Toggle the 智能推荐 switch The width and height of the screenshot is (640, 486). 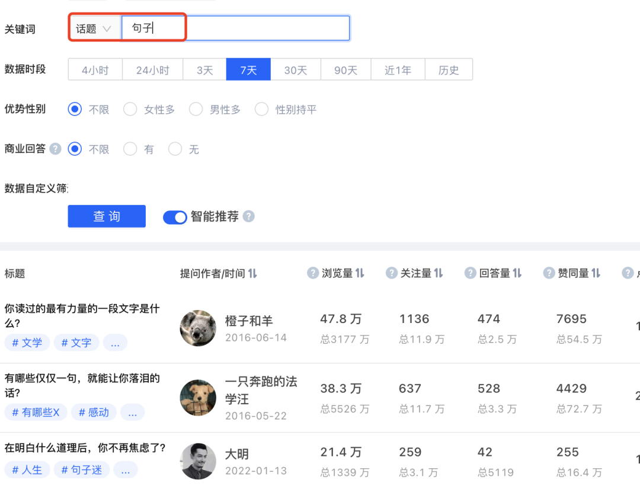(x=175, y=218)
